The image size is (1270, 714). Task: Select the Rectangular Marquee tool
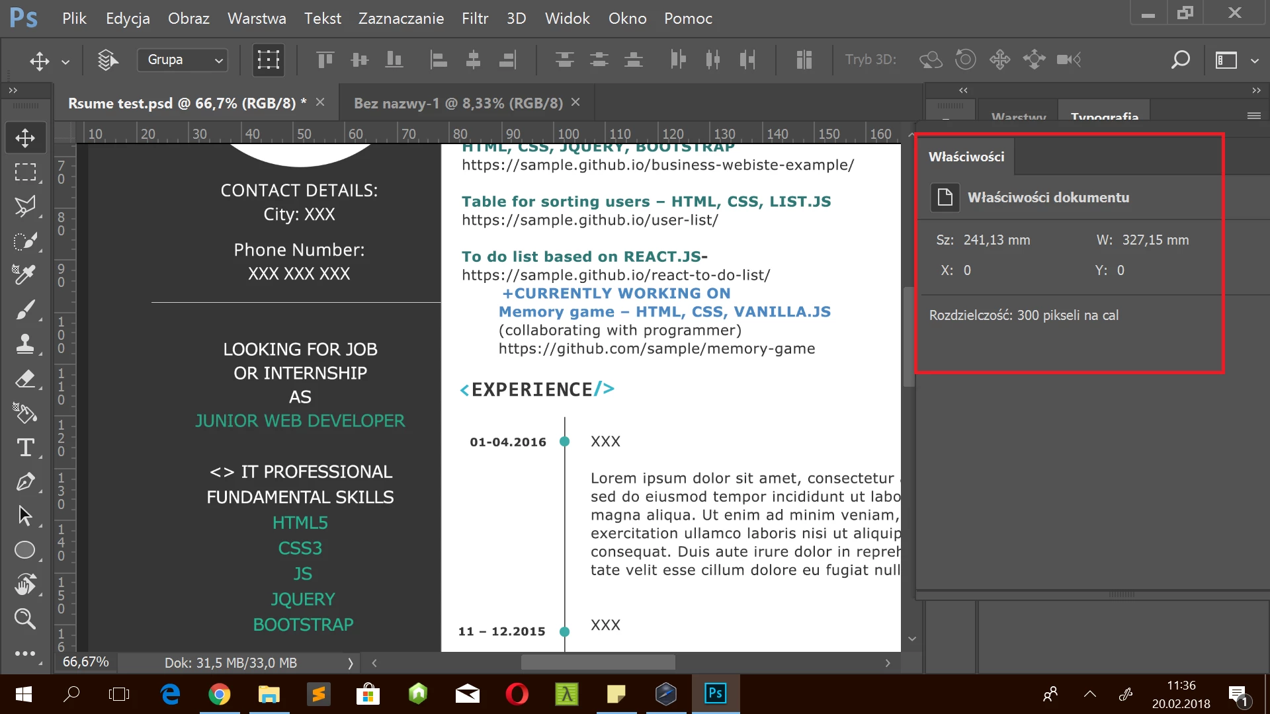(x=25, y=172)
